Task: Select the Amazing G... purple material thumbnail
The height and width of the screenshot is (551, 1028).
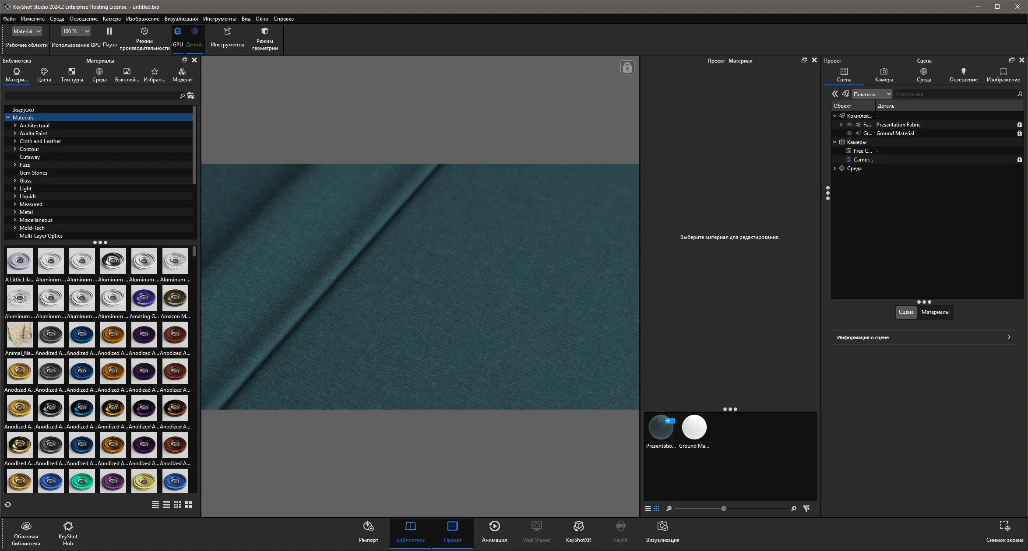Action: 144,298
